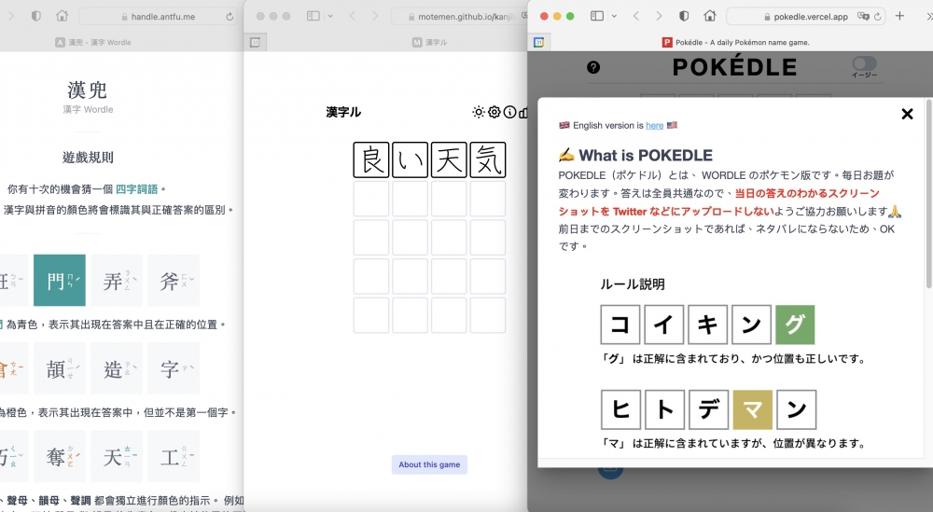This screenshot has height=512, width=933.
Task: Show toolbar overflow chevrons in pokedle window
Action: 929,16
